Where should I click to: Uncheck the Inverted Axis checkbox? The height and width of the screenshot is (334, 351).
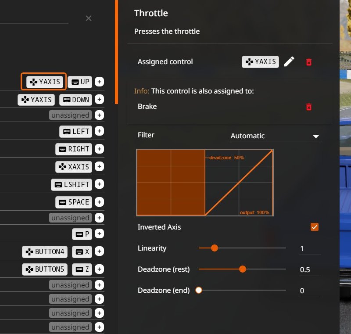[x=314, y=227]
